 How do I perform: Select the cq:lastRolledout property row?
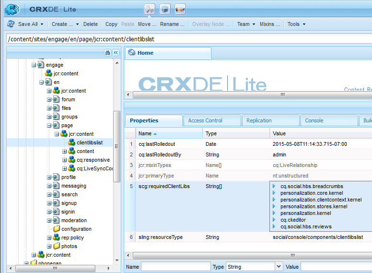tap(248, 144)
